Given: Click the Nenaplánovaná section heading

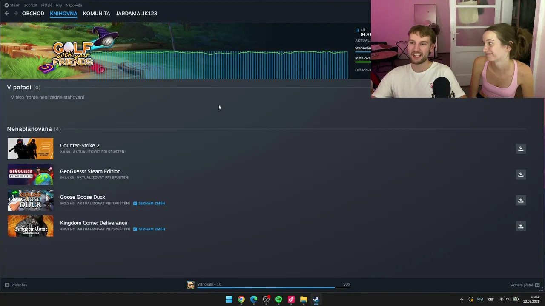Looking at the screenshot, I should click(29, 129).
